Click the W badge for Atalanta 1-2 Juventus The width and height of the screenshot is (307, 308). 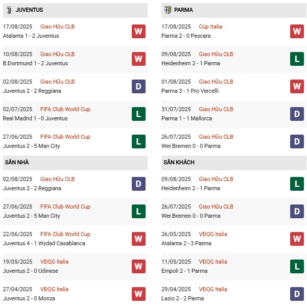click(138, 31)
